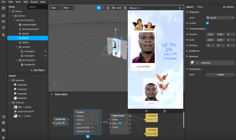Collapse the Device tree item
Viewport: 236px width, 140px height.
tap(10, 11)
